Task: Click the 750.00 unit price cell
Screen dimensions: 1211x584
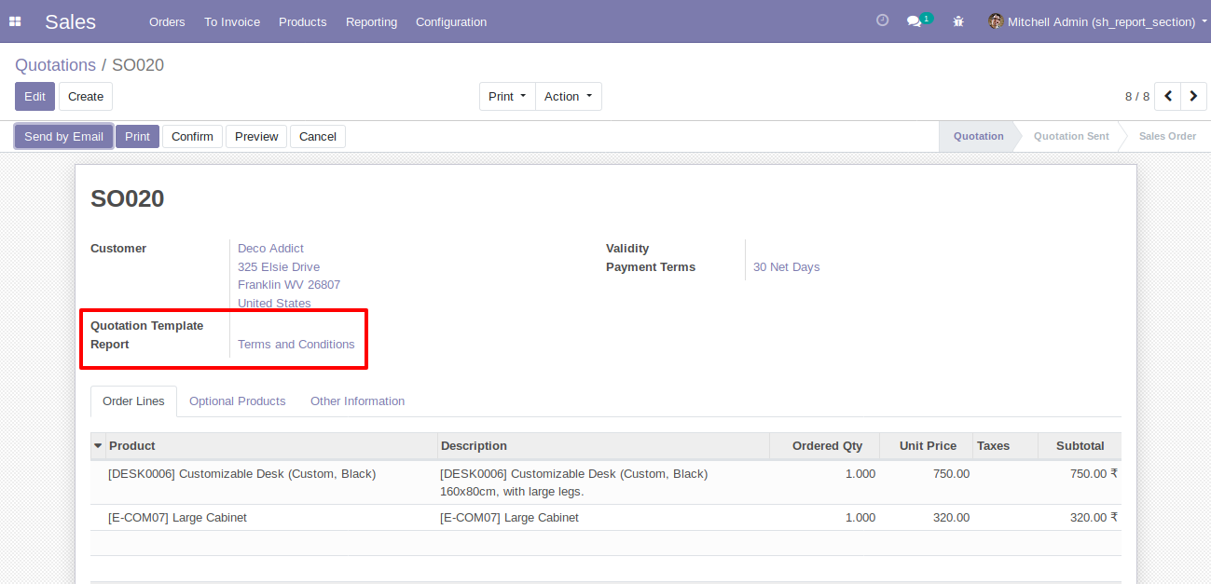Action: [927, 482]
